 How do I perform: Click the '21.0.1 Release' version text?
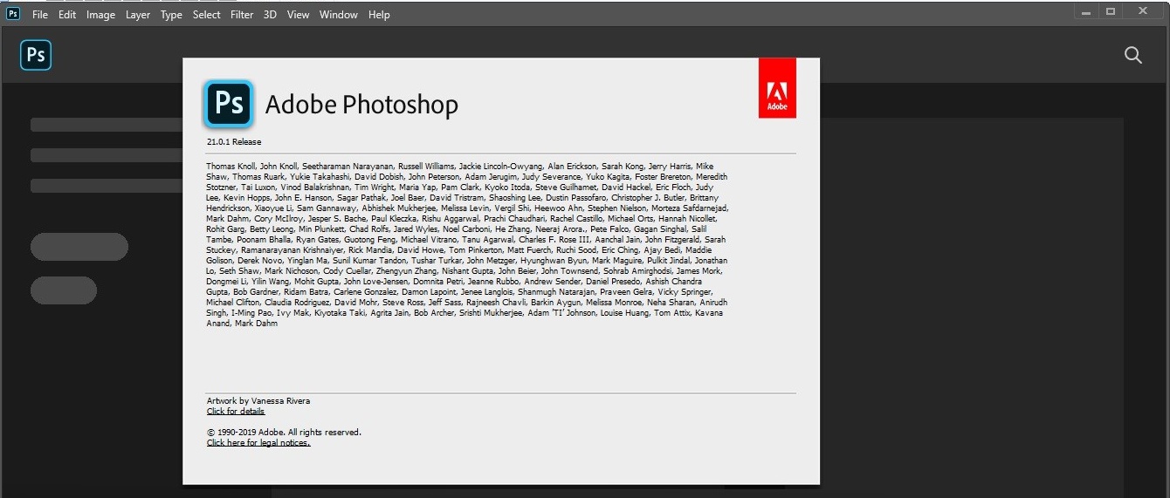(x=234, y=141)
